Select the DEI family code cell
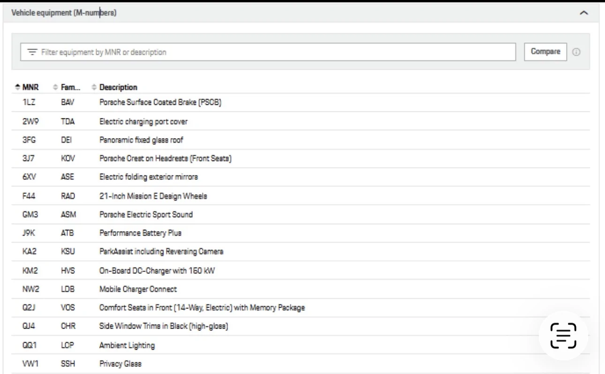The width and height of the screenshot is (605, 374). 66,140
